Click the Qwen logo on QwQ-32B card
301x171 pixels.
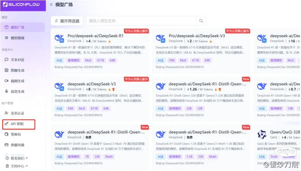(x=262, y=135)
